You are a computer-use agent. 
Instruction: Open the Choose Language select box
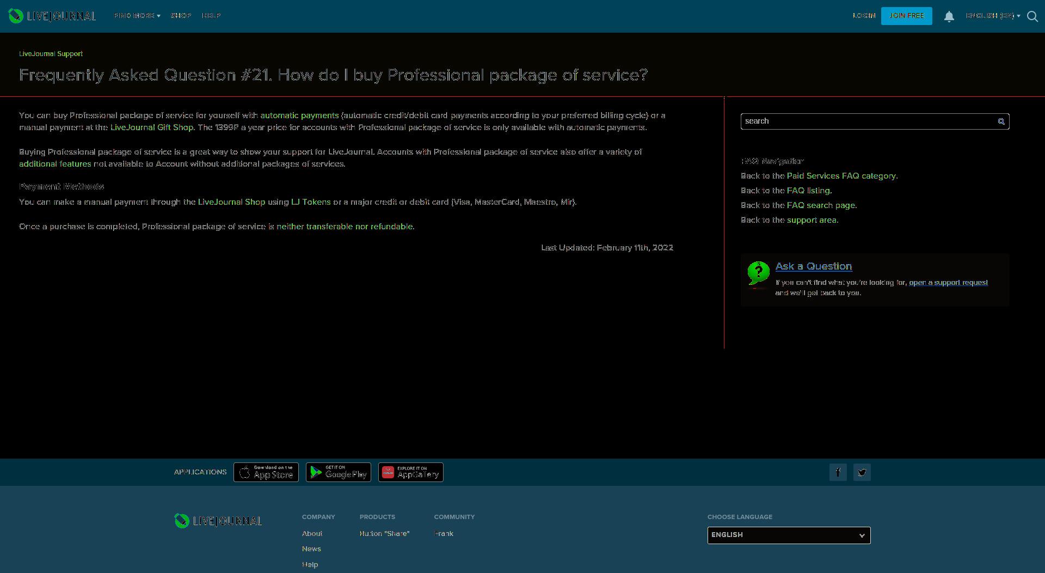(789, 535)
